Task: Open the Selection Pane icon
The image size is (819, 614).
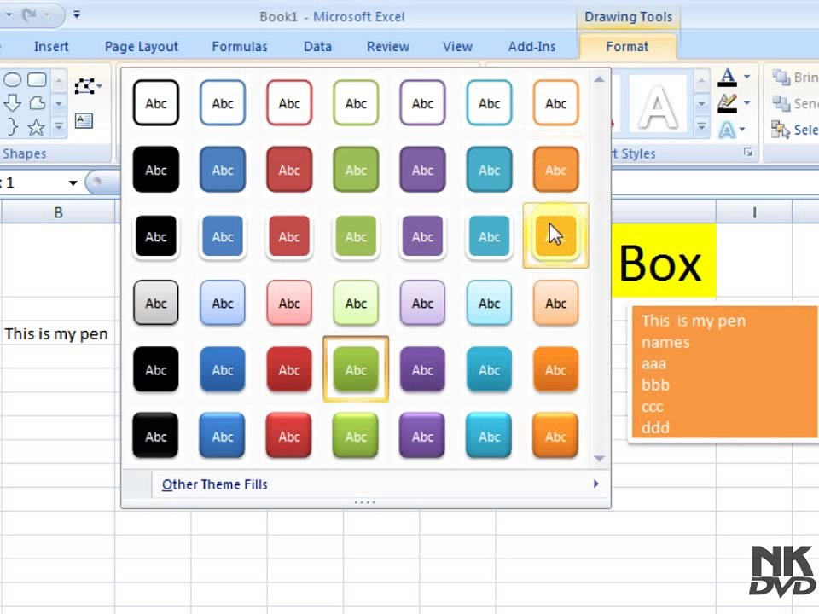Action: 781,129
